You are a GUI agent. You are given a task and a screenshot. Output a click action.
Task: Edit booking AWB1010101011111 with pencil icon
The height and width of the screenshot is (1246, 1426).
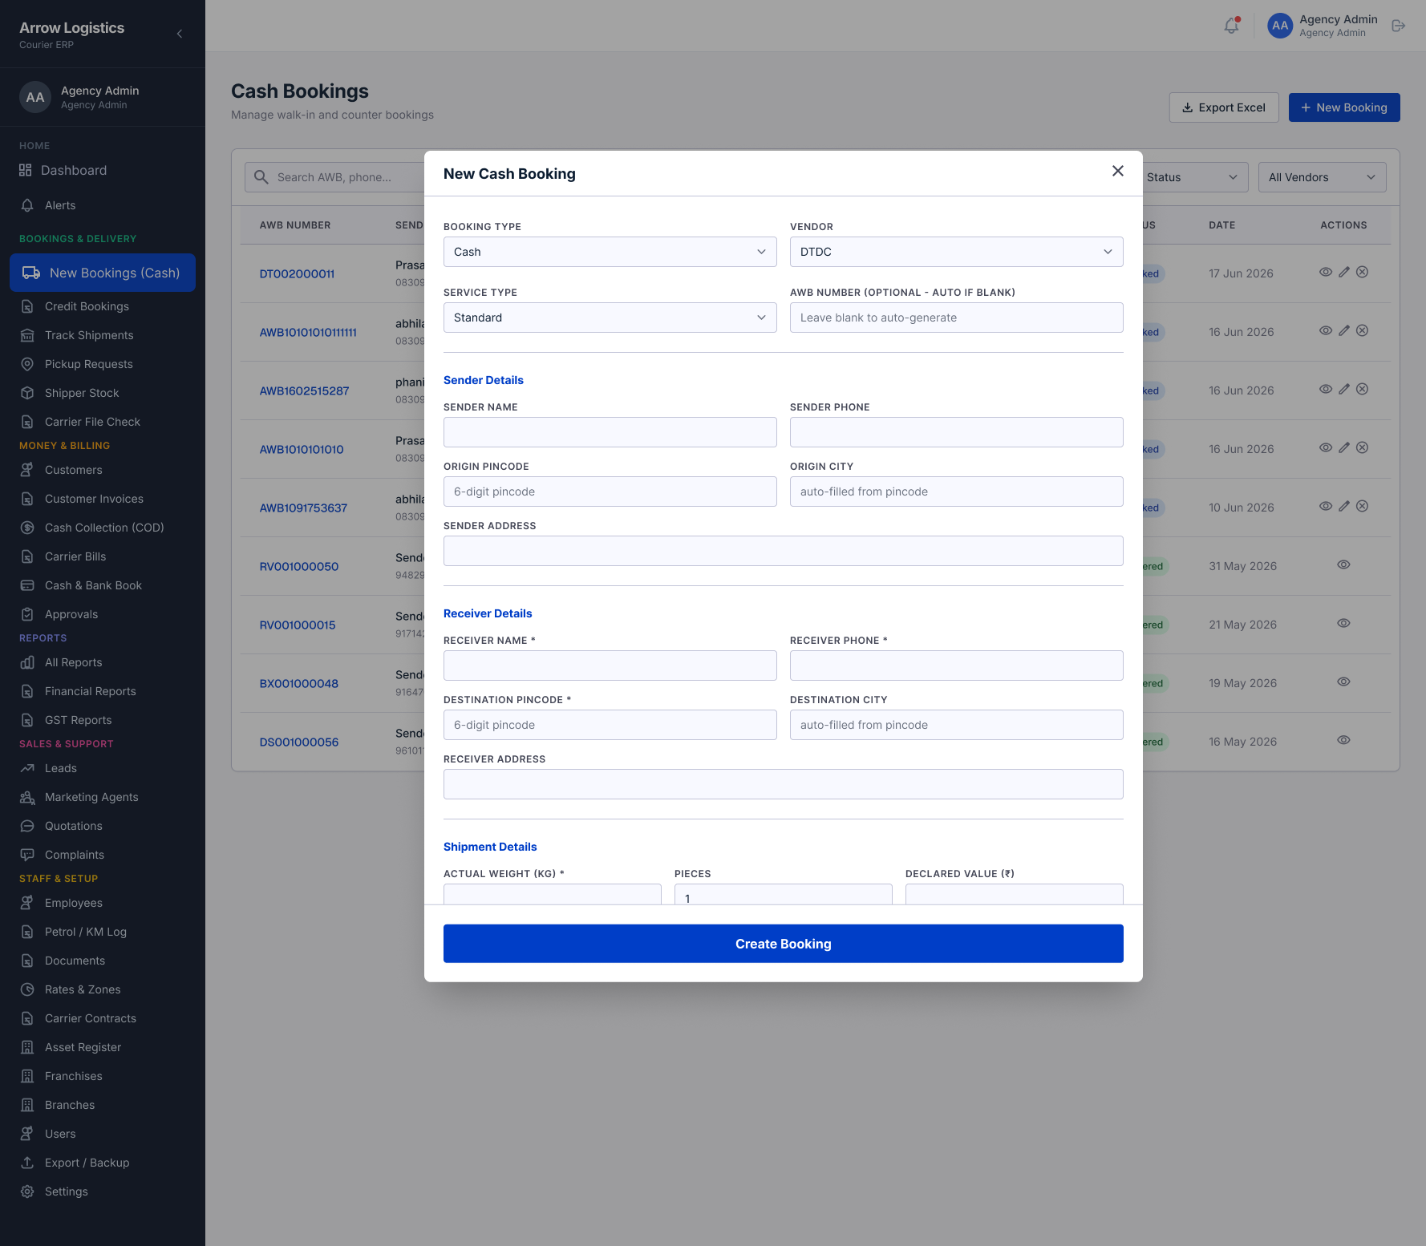tap(1344, 330)
